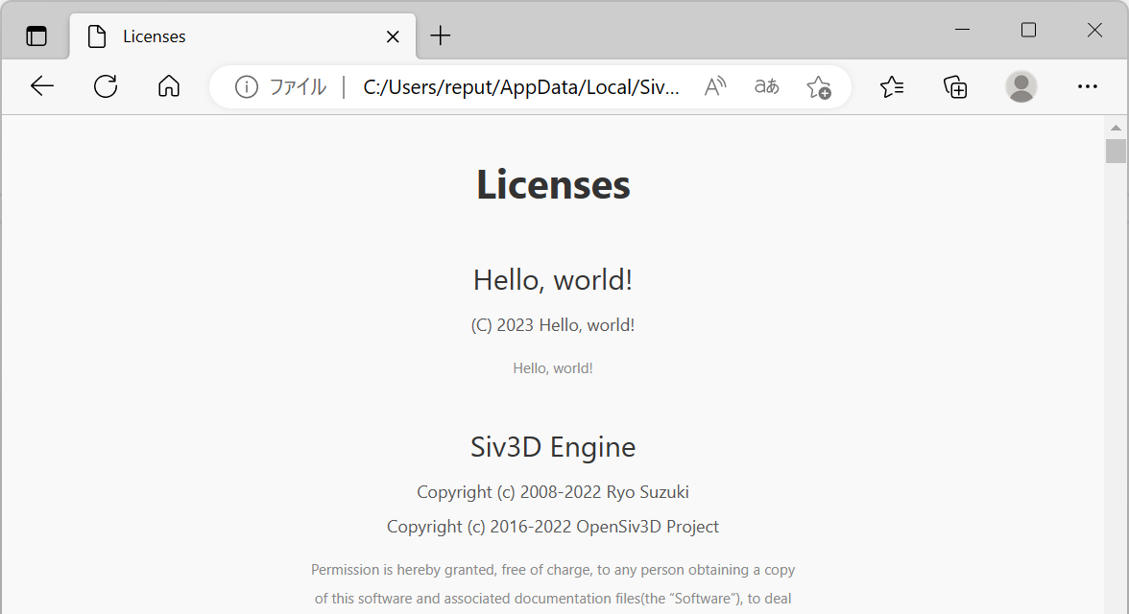Add this page to favorites
Viewport: 1129px width, 614px height.
click(819, 87)
